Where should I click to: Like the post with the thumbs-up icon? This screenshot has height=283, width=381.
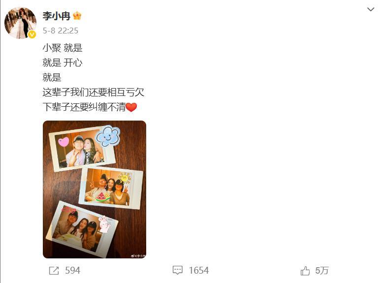coord(305,271)
